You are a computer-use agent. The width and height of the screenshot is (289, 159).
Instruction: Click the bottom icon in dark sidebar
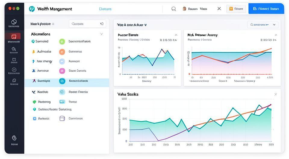[14, 138]
